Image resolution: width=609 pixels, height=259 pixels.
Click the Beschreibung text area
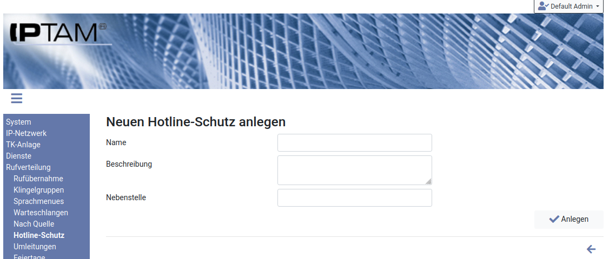[354, 170]
